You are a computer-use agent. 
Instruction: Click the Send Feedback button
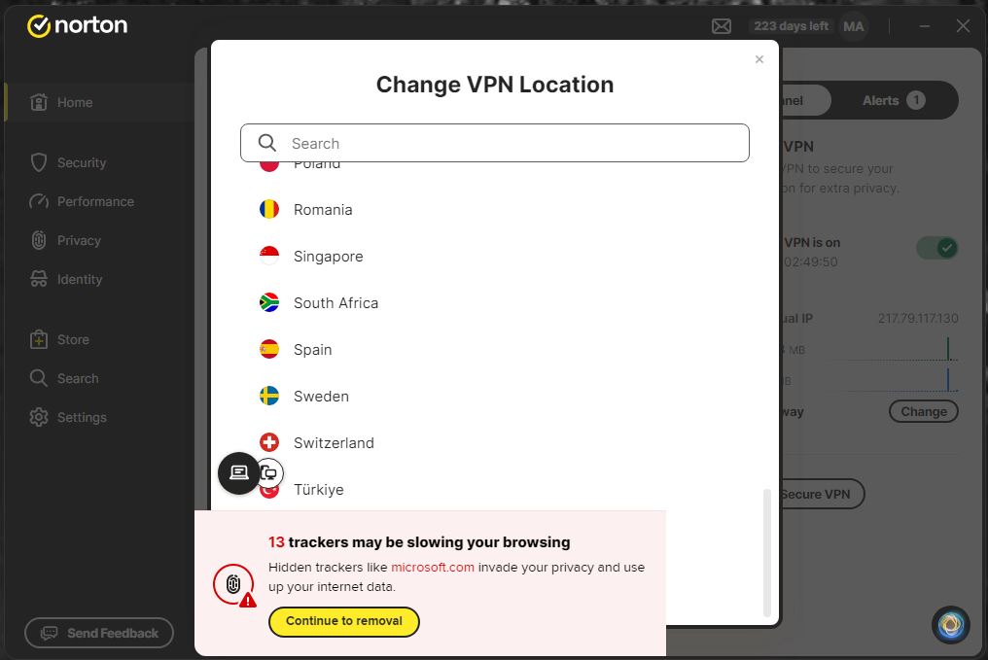[x=99, y=633]
